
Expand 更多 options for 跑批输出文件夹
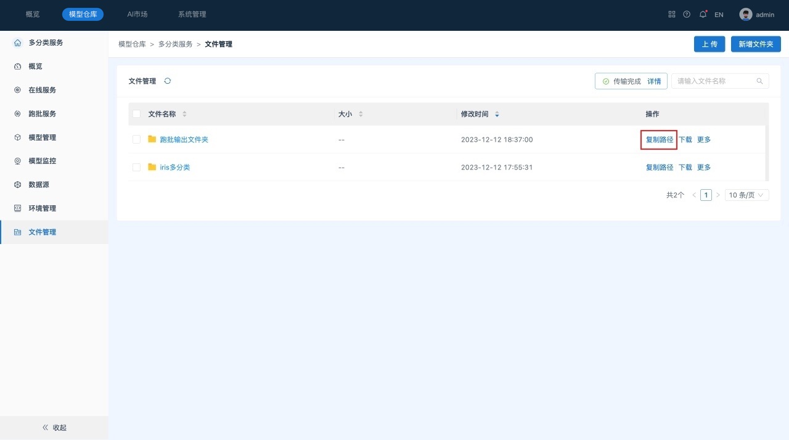point(704,139)
